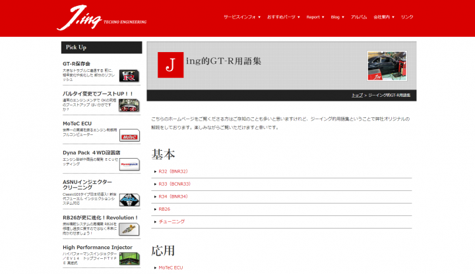
Task: Open the リンク menu item
Action: [x=407, y=17]
